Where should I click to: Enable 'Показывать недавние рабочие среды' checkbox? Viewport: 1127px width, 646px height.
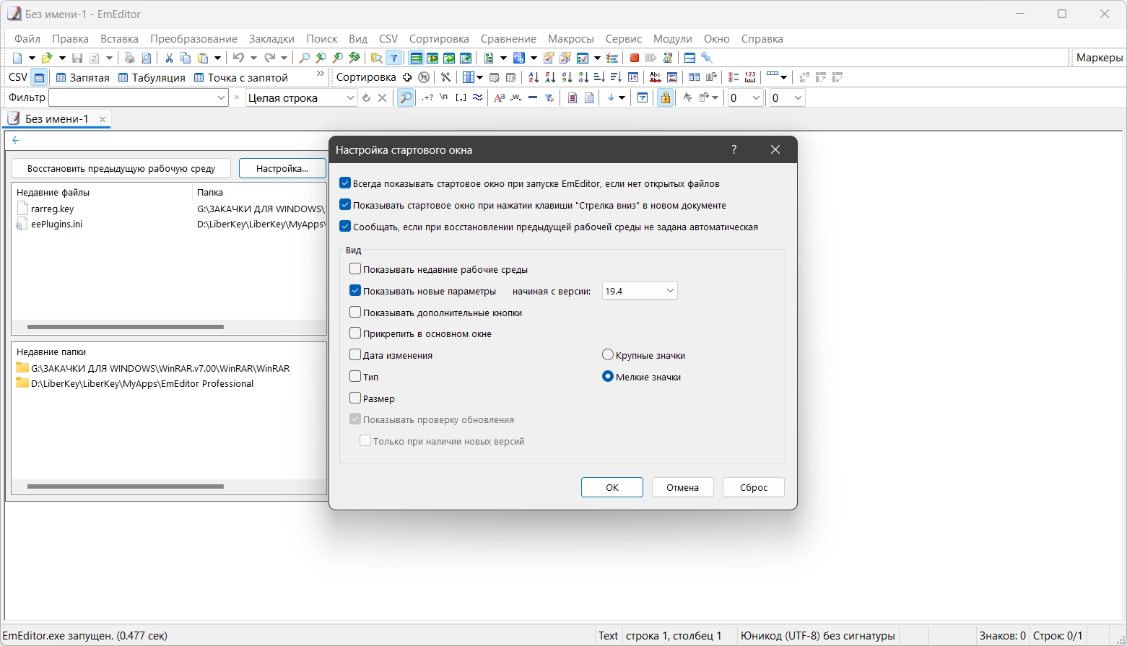355,269
